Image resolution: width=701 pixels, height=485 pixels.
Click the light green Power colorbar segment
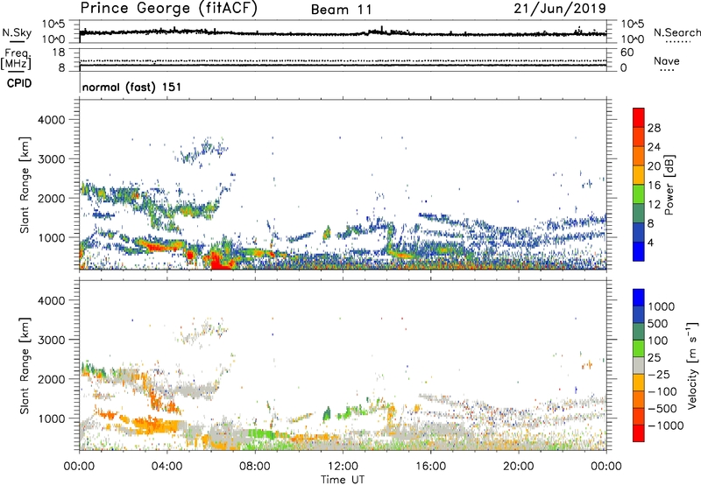pyautogui.click(x=639, y=193)
